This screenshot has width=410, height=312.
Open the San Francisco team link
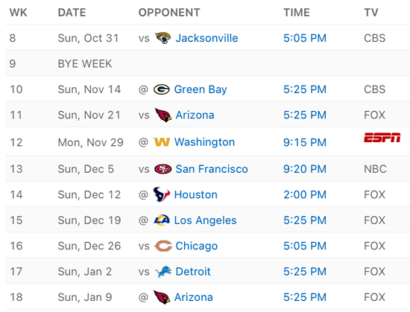[212, 169]
